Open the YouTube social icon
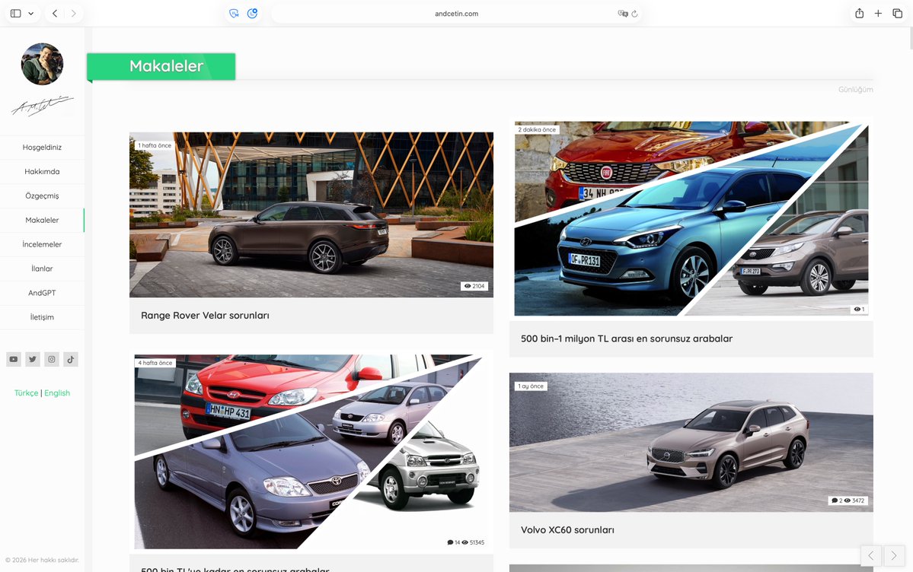The width and height of the screenshot is (913, 572). point(14,359)
